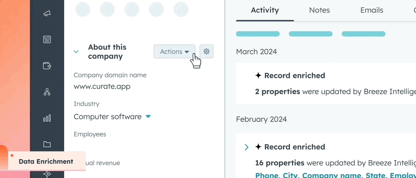
Task: Open the marketing megaphone icon in sidebar
Action: [47, 13]
